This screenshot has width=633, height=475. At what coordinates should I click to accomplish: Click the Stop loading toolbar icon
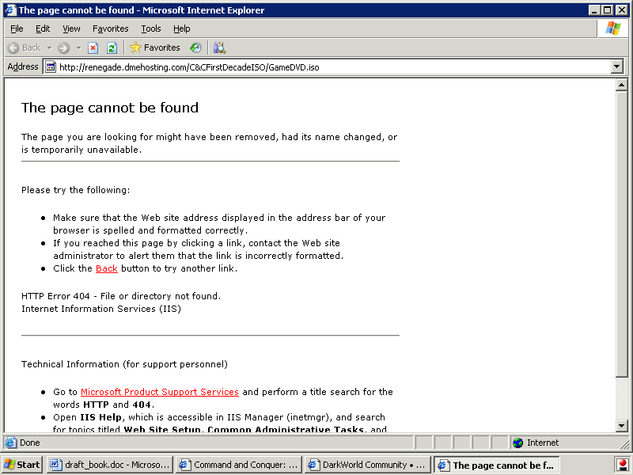tap(93, 47)
